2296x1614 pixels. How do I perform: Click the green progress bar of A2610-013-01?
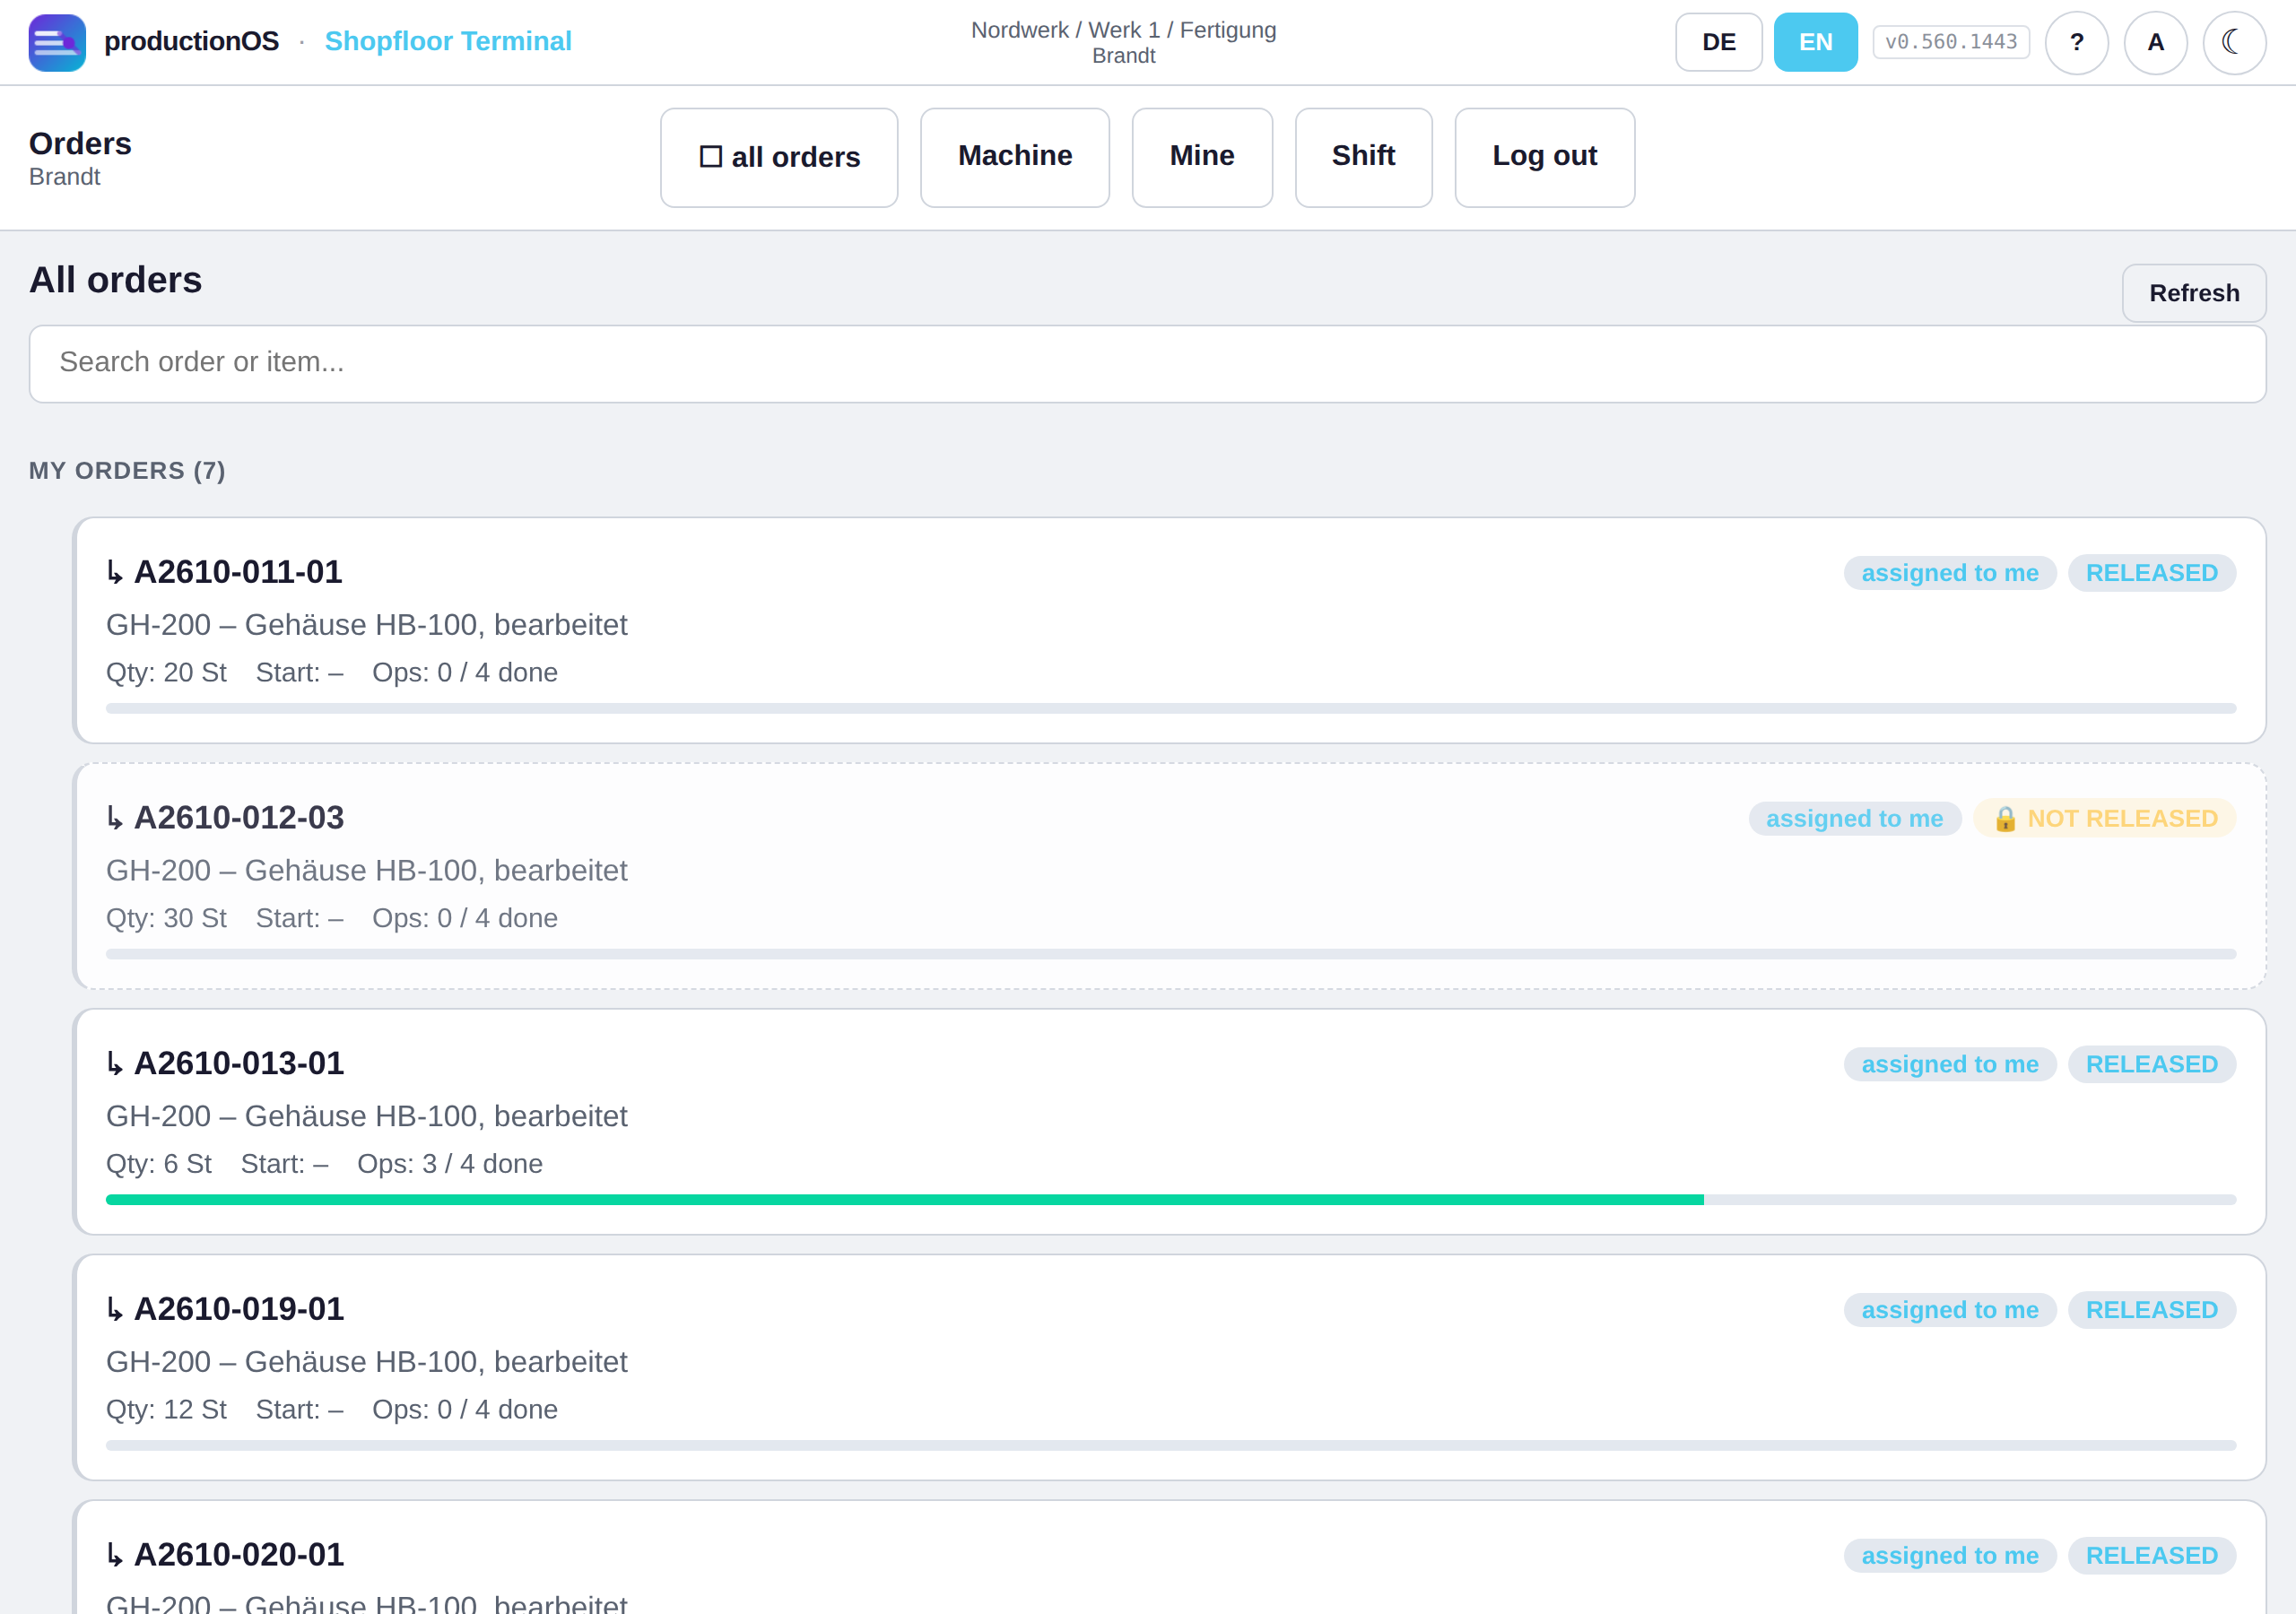(904, 1200)
